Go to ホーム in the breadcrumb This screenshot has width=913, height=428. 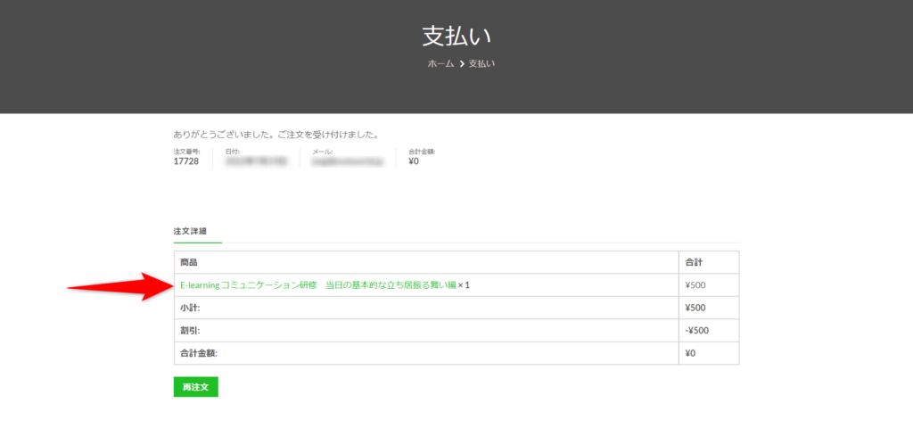(x=440, y=64)
